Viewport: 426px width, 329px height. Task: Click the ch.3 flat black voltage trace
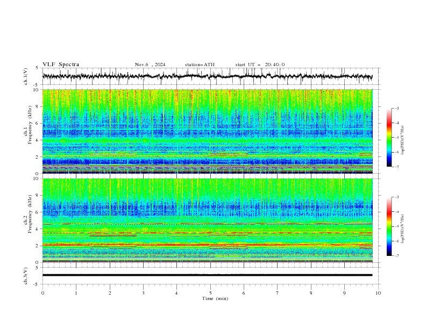(x=207, y=275)
